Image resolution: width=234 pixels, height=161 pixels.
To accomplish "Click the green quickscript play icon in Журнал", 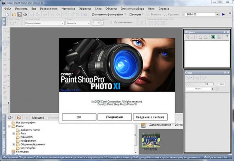I will tap(213, 37).
